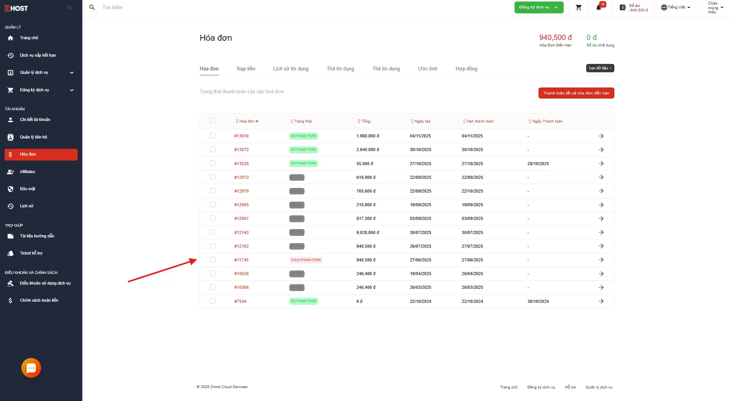Click the ZHOST logo
731x401 pixels.
pyautogui.click(x=16, y=8)
